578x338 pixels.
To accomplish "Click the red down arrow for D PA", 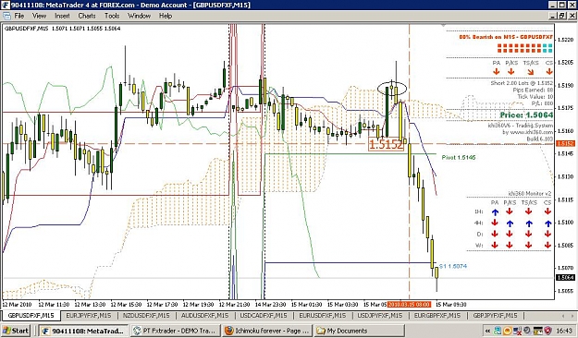I will point(495,234).
